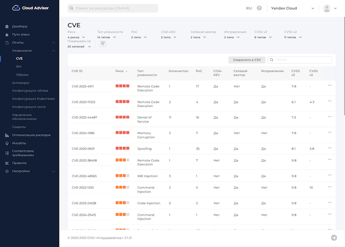Click the risk level bars for CVE-2022-1292

(x=122, y=187)
